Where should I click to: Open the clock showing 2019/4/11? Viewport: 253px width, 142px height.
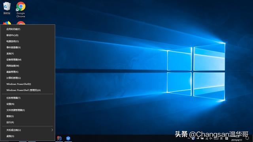click(x=237, y=140)
